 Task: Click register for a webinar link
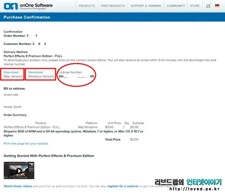click(123, 186)
